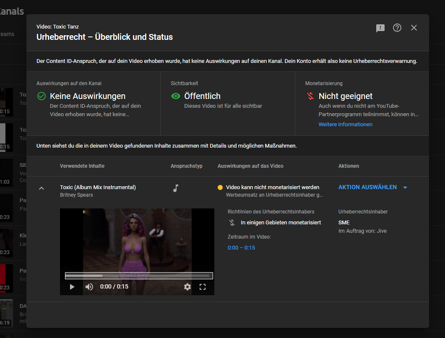This screenshot has height=338, width=445.
Task: Open the AKTION AUSWÄHLEN dropdown
Action: (x=372, y=187)
